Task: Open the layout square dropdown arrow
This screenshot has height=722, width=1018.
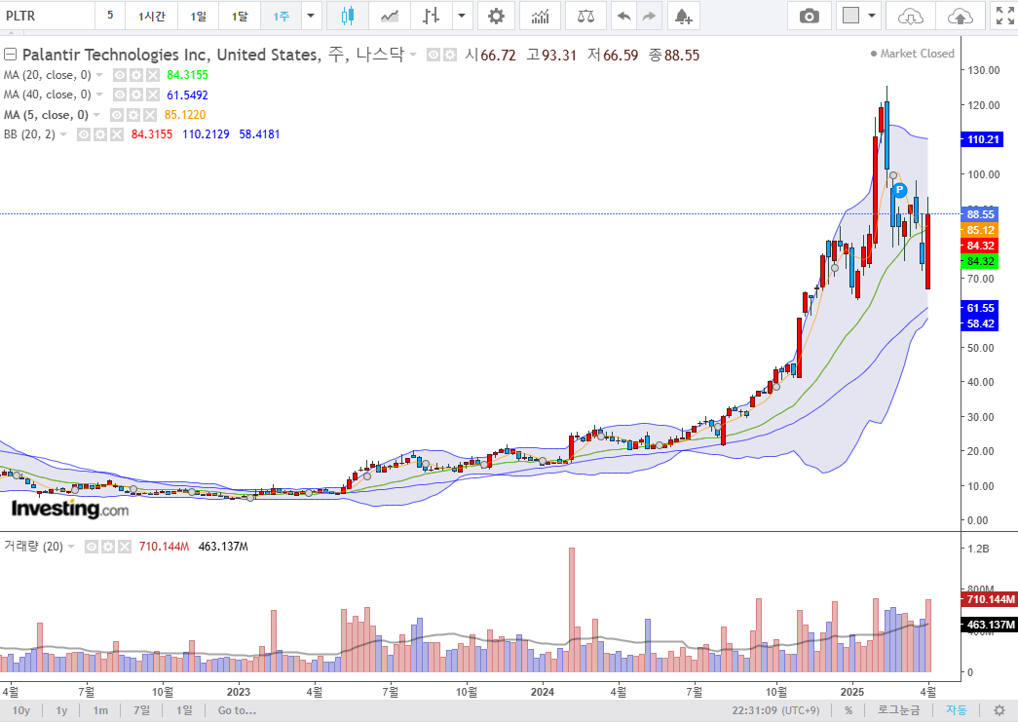Action: 872,16
